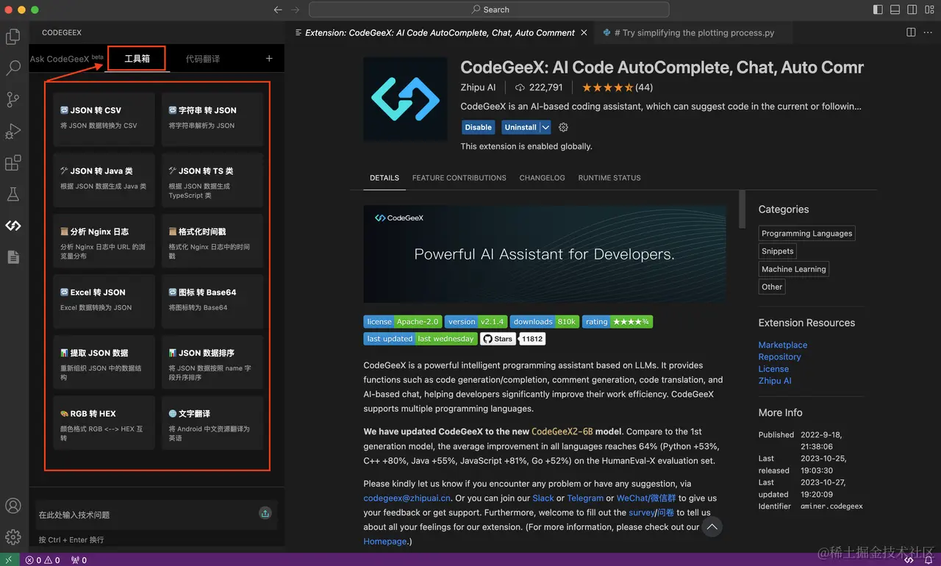The width and height of the screenshot is (941, 566).
Task: Open the JSON 转 CSV tool
Action: (104, 119)
